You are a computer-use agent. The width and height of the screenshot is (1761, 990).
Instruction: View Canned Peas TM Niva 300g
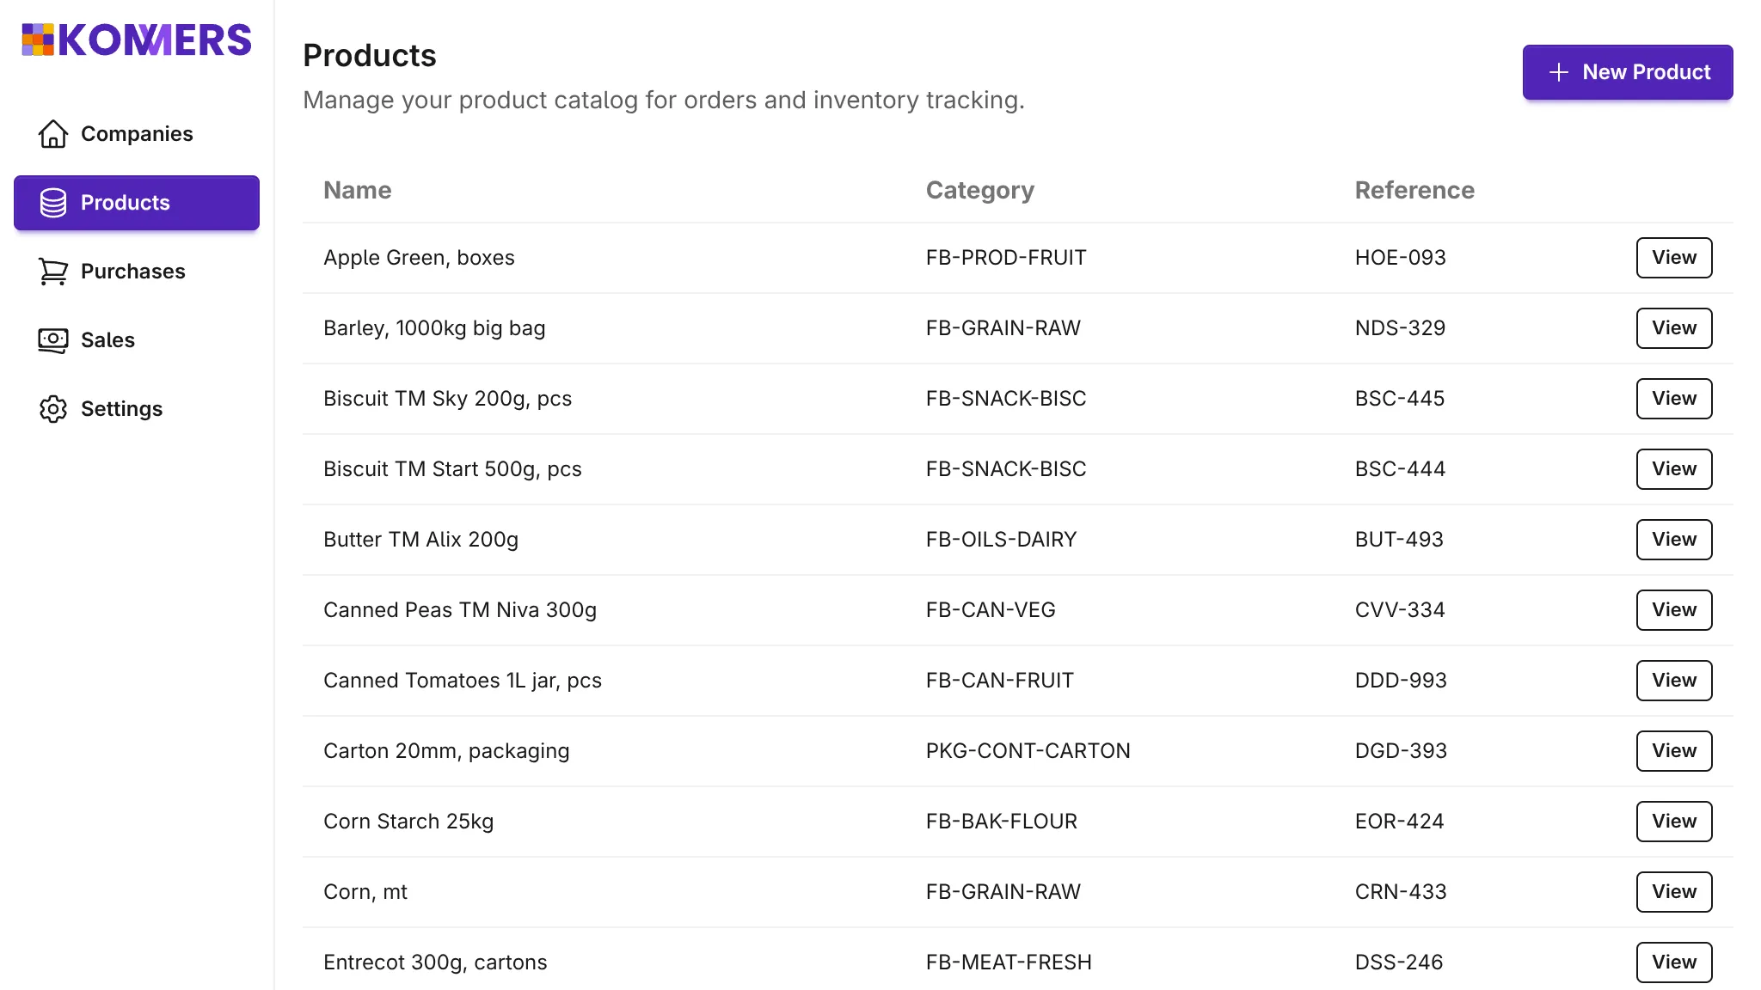[1673, 609]
